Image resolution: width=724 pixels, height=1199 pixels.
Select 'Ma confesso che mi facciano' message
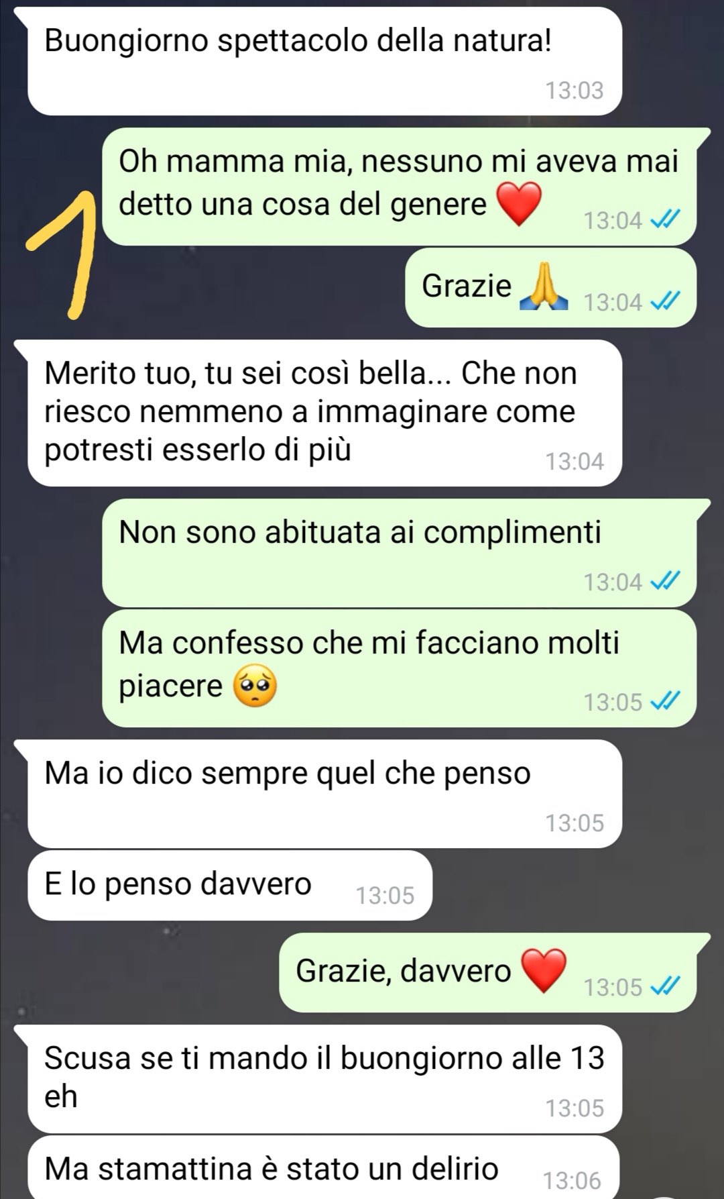pyautogui.click(x=399, y=668)
